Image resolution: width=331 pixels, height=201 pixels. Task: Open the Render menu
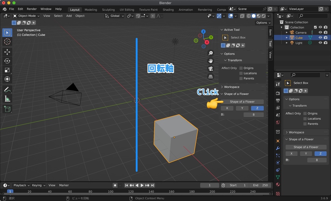(32, 9)
